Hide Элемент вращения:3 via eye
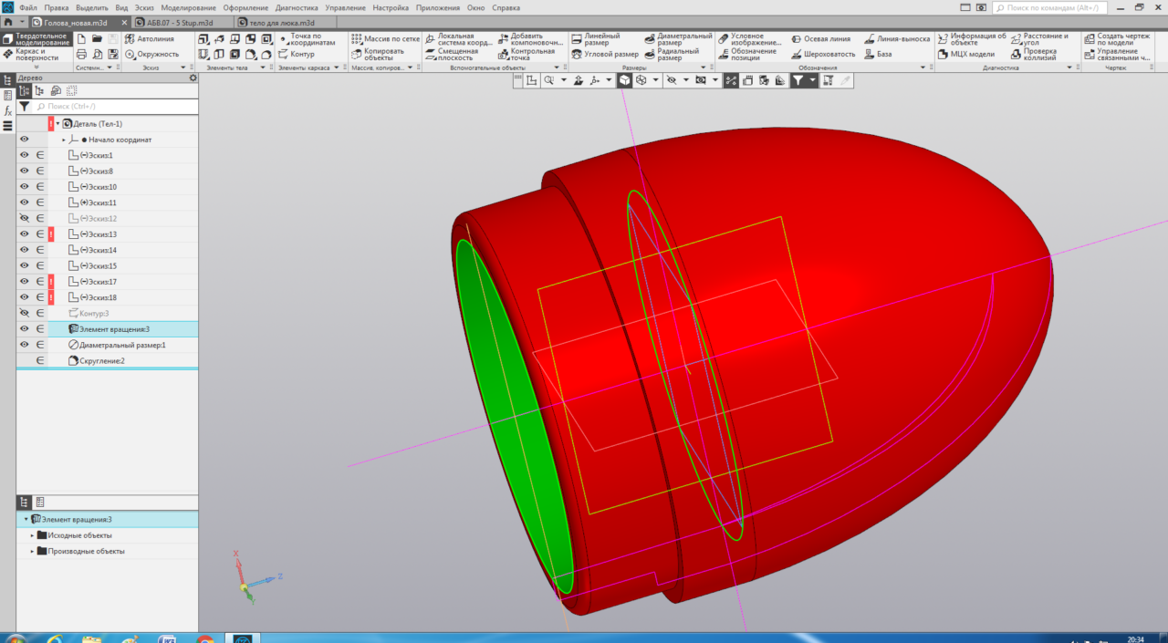Image resolution: width=1168 pixels, height=643 pixels. (x=25, y=329)
